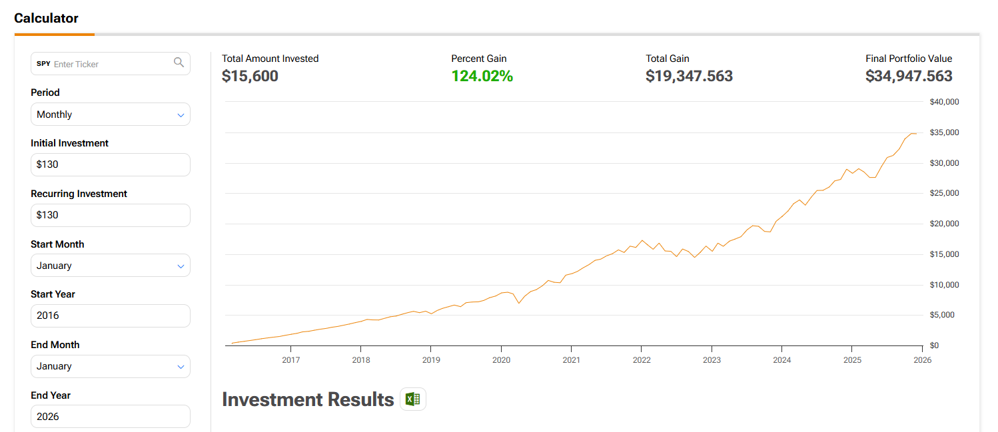
Task: Click the ticker search magnifier icon
Action: click(x=179, y=63)
